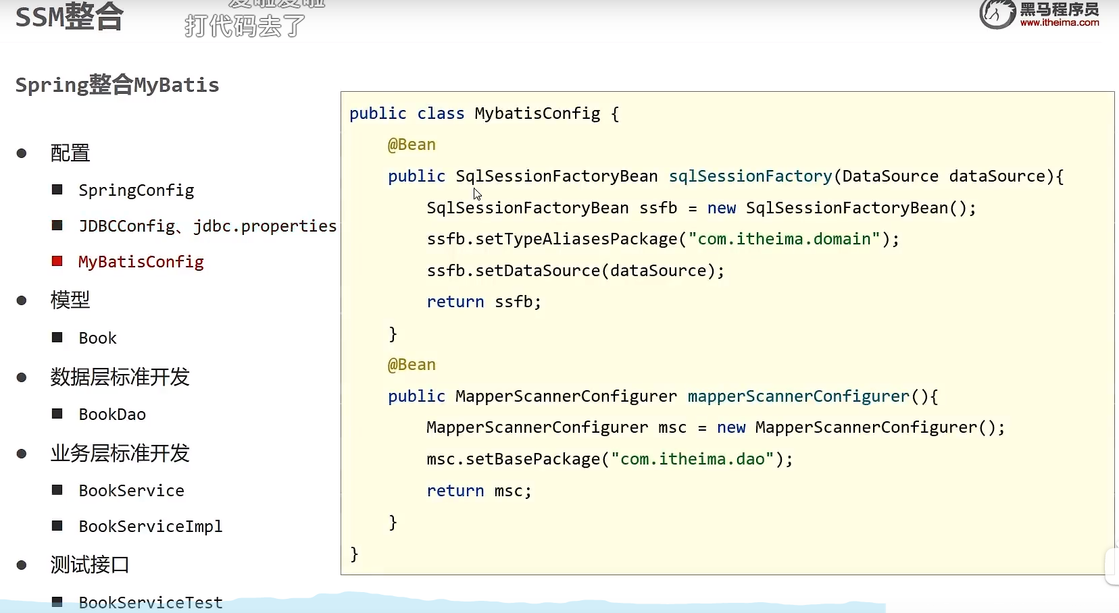Viewport: 1119px width, 613px height.
Task: Click the 模型 bullet heading
Action: (x=70, y=300)
